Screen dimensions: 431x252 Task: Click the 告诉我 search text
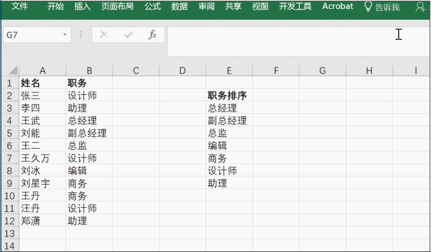[x=387, y=7]
